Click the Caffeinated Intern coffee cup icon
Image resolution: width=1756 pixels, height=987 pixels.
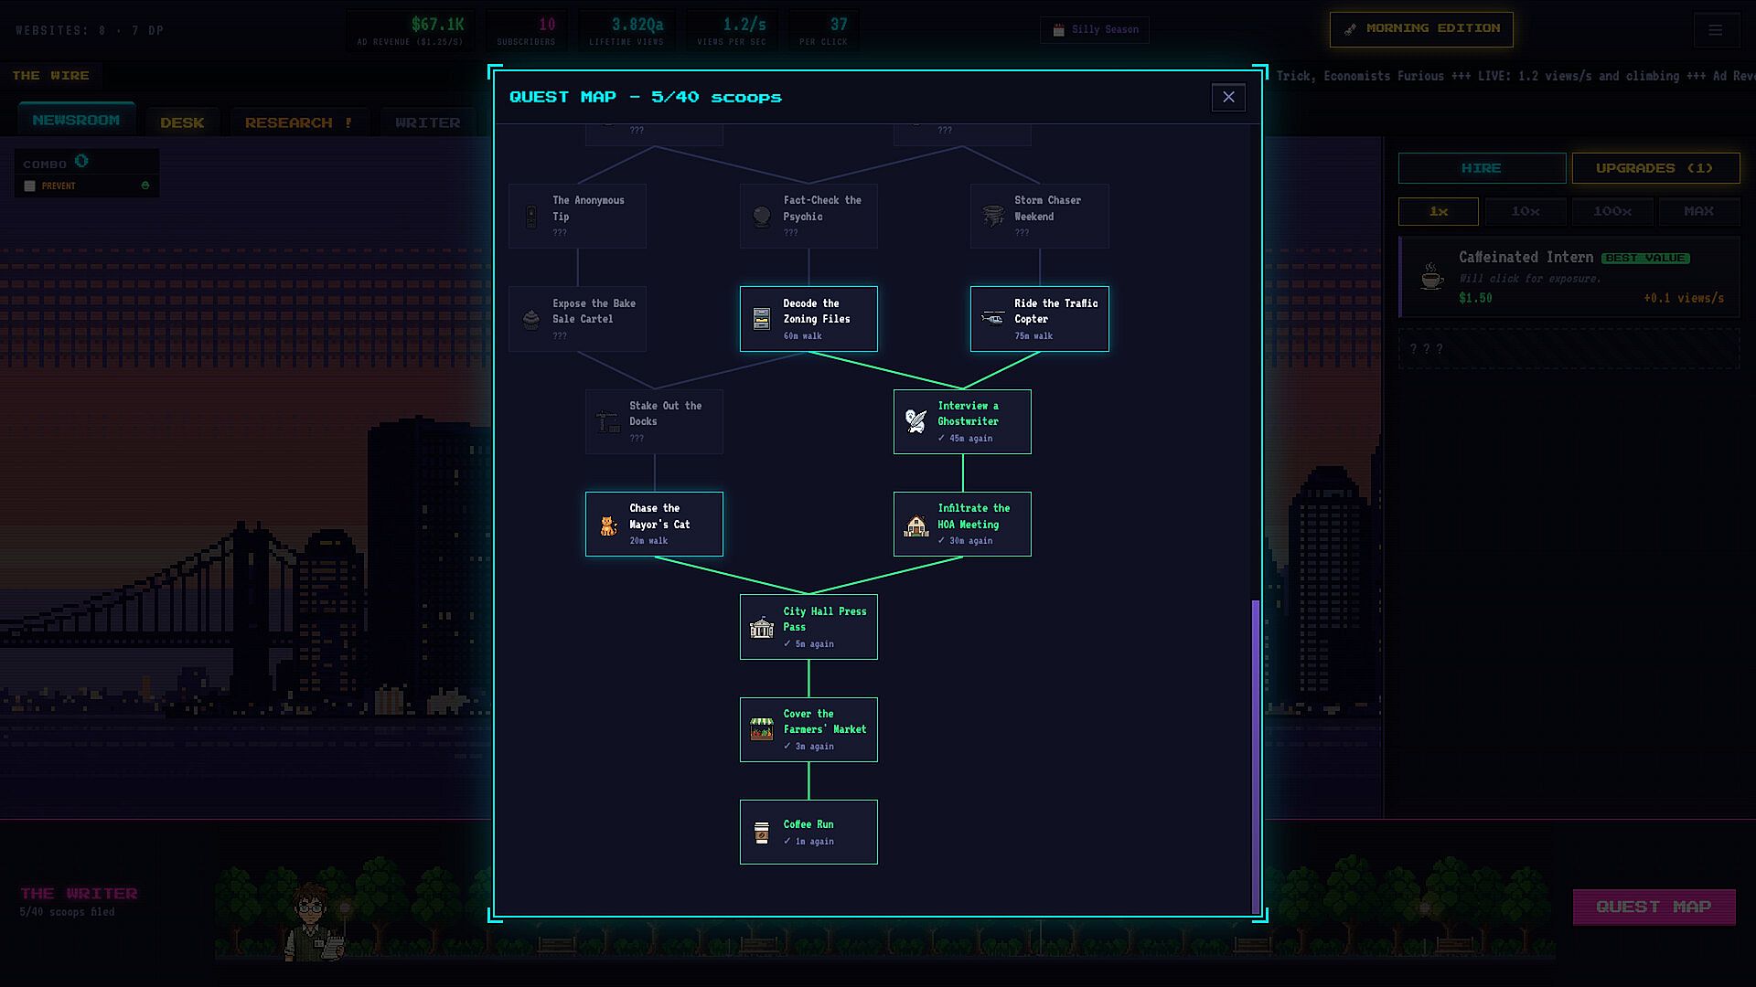coord(1431,276)
